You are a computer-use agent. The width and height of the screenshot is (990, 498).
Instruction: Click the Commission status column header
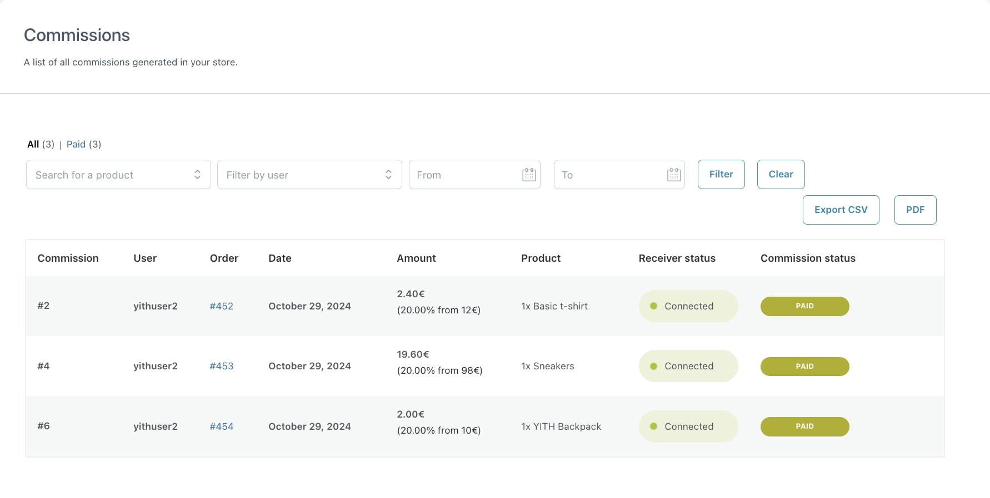[x=808, y=258]
